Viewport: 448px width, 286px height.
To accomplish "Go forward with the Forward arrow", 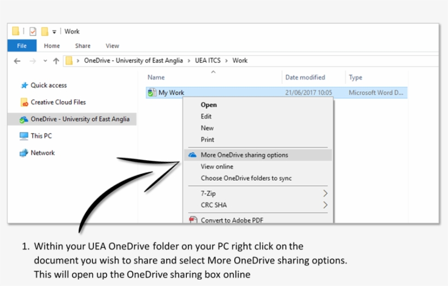I will coord(33,61).
